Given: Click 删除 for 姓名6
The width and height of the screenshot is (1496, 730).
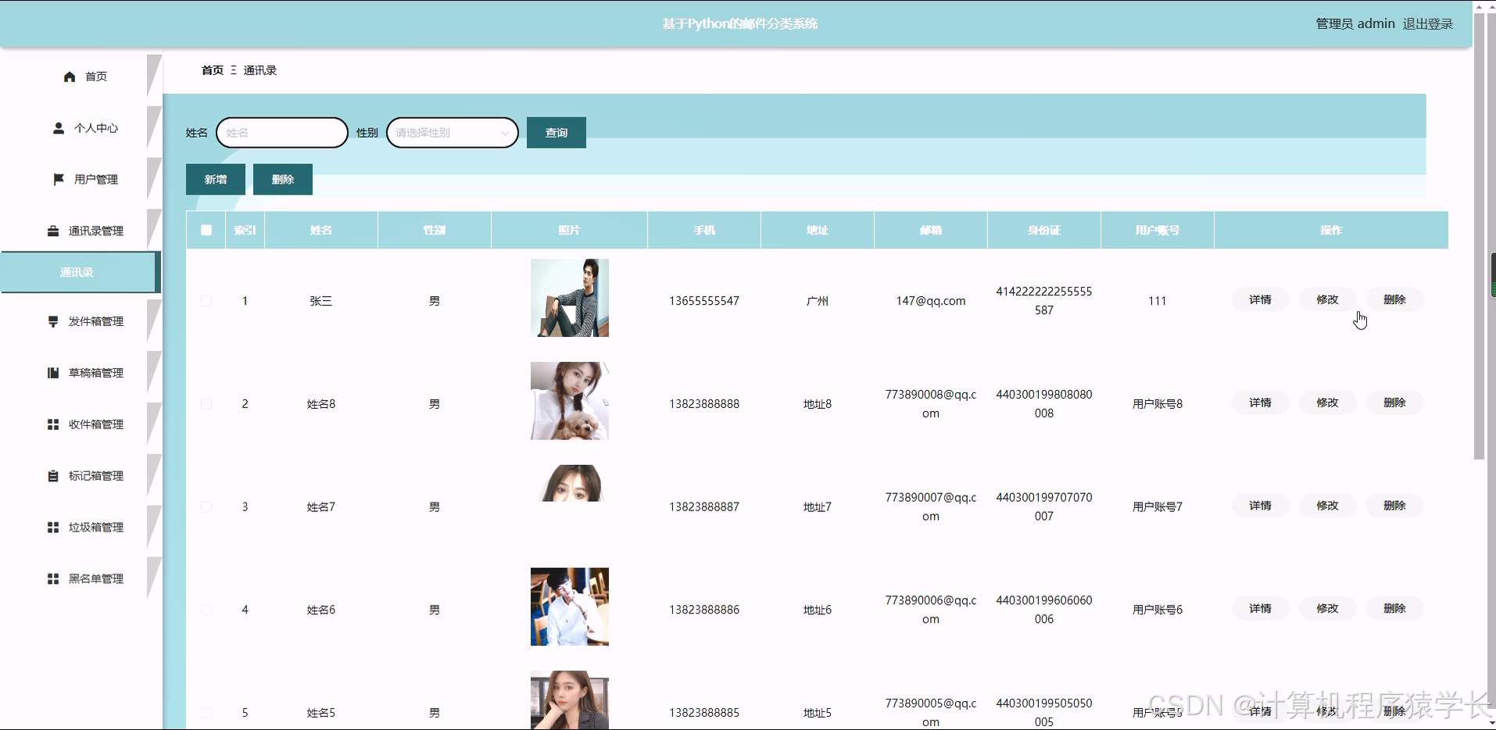Looking at the screenshot, I should pyautogui.click(x=1394, y=609).
